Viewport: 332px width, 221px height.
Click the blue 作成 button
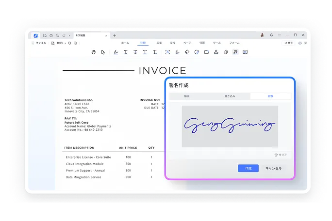coord(248,168)
